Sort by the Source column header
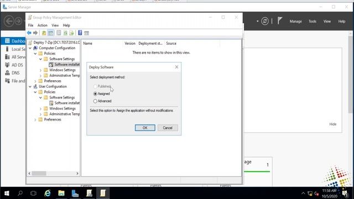 192,43
